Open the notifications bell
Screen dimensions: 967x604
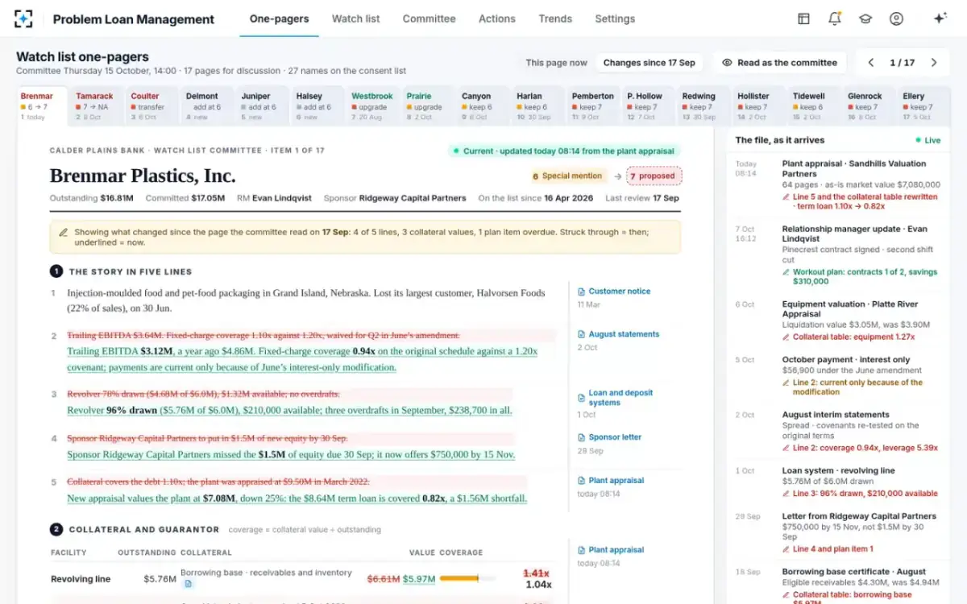(x=835, y=19)
